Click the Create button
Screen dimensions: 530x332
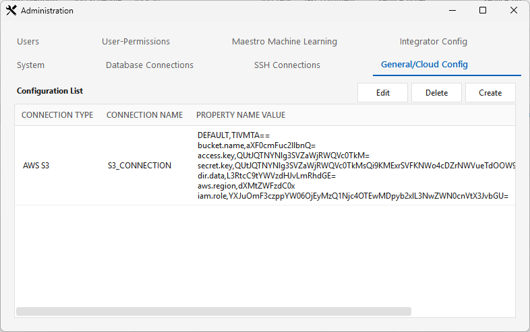(490, 93)
